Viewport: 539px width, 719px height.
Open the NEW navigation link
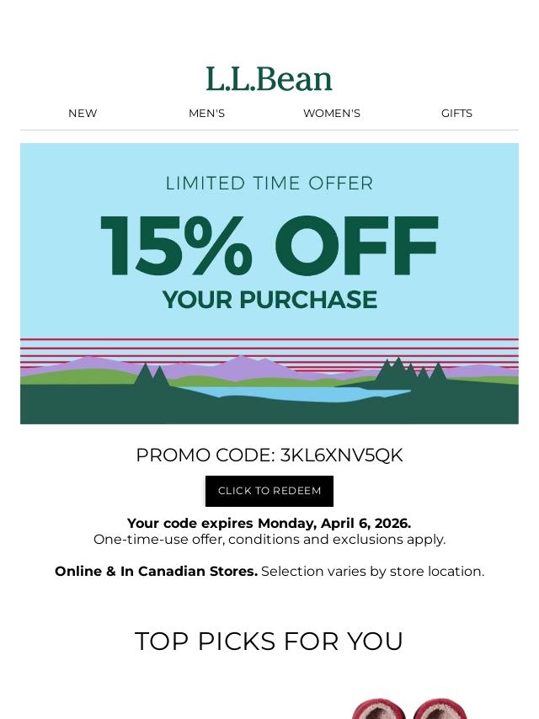83,113
